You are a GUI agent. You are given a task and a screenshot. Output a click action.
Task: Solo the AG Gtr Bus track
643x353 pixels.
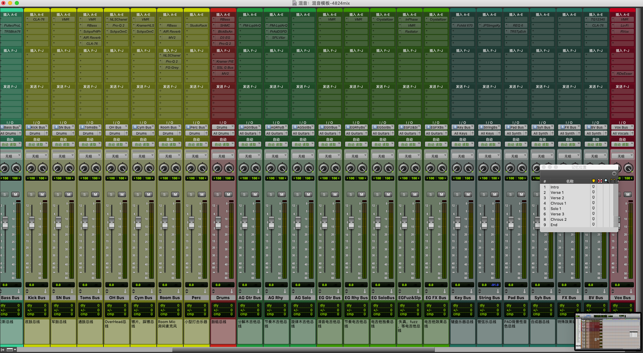coord(244,195)
